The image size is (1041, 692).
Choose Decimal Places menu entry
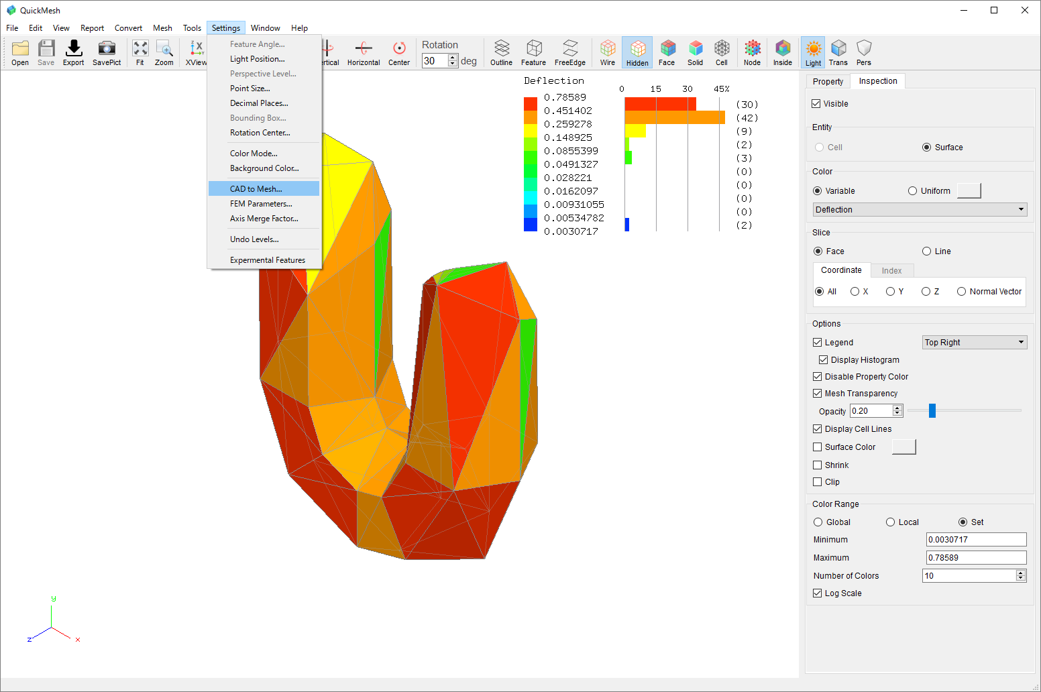264,103
